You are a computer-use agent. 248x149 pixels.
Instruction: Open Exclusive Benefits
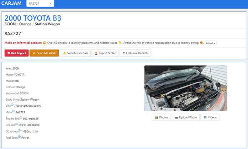coord(136,53)
